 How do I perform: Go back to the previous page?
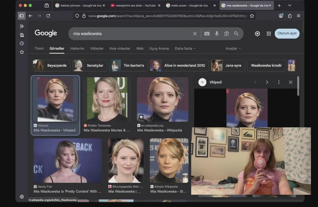click(30, 16)
